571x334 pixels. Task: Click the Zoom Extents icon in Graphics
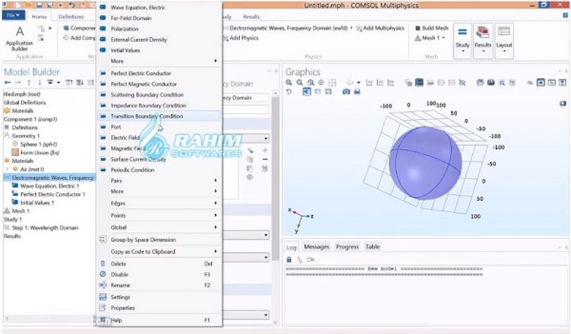pyautogui.click(x=321, y=82)
